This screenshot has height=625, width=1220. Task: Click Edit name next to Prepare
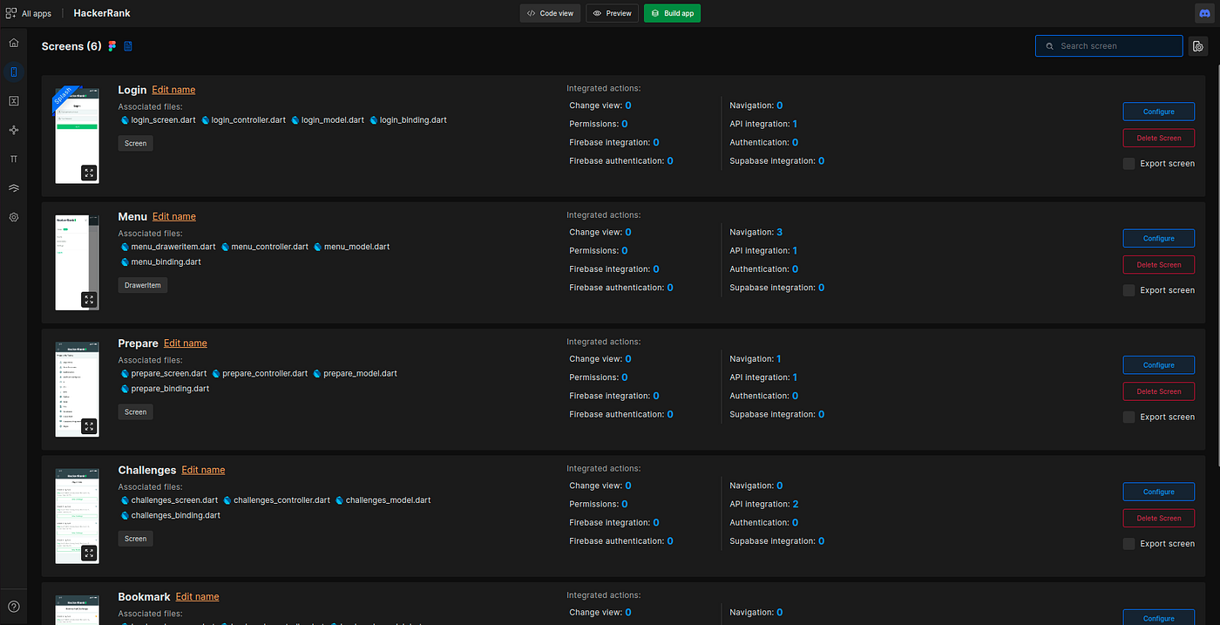pyautogui.click(x=186, y=343)
